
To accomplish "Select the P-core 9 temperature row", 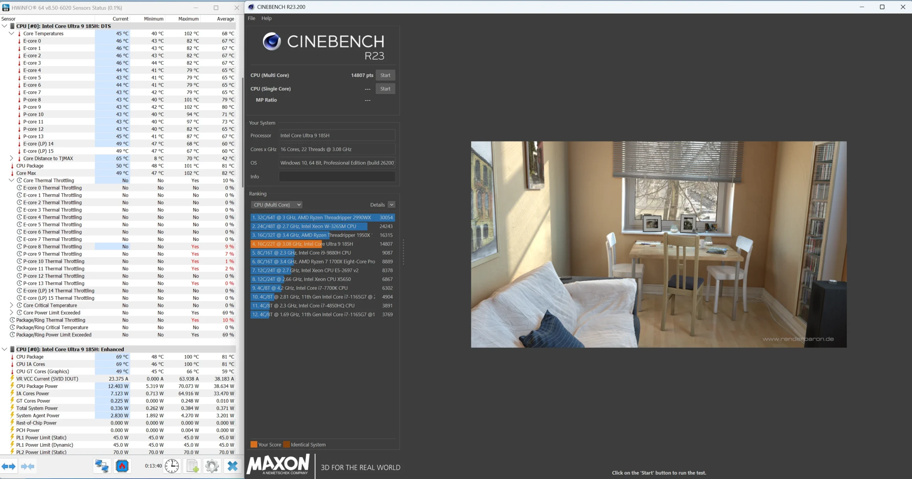I will tap(118, 107).
